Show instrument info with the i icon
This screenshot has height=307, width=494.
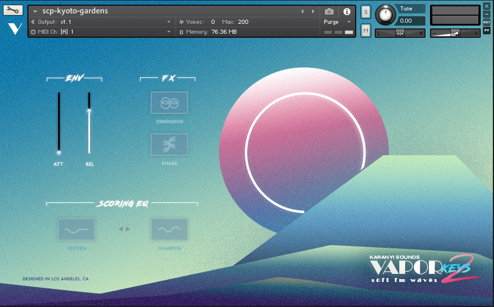346,12
